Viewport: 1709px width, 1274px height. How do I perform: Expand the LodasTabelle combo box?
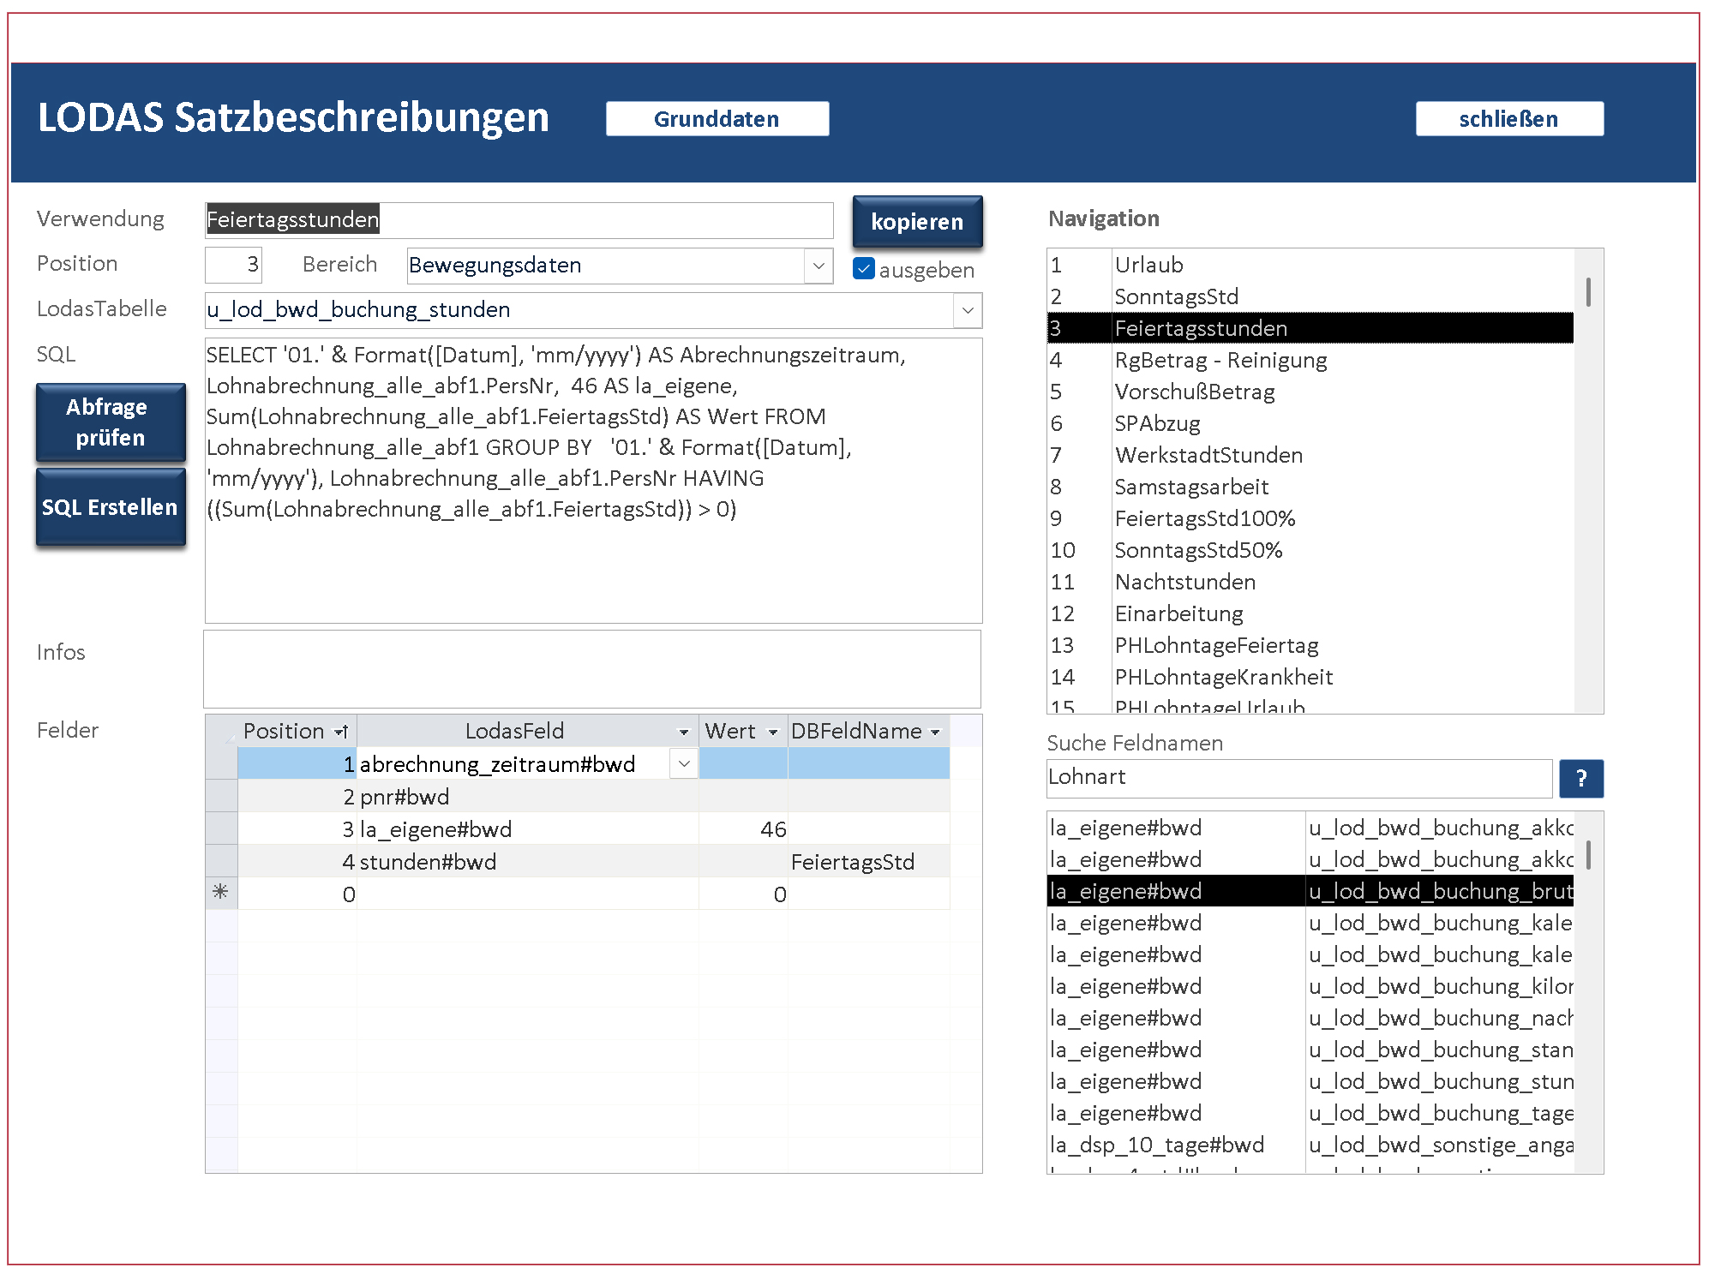tap(968, 310)
